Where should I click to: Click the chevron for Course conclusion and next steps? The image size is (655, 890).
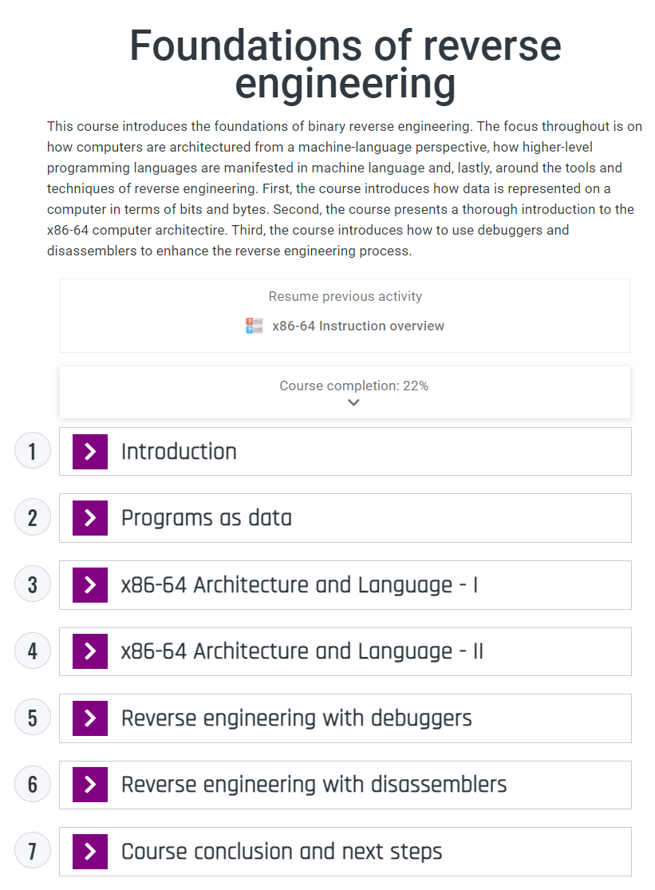[x=90, y=852]
